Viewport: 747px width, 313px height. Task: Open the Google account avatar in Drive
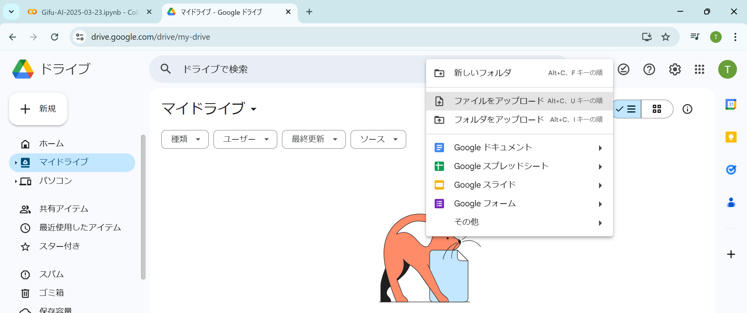tap(728, 69)
